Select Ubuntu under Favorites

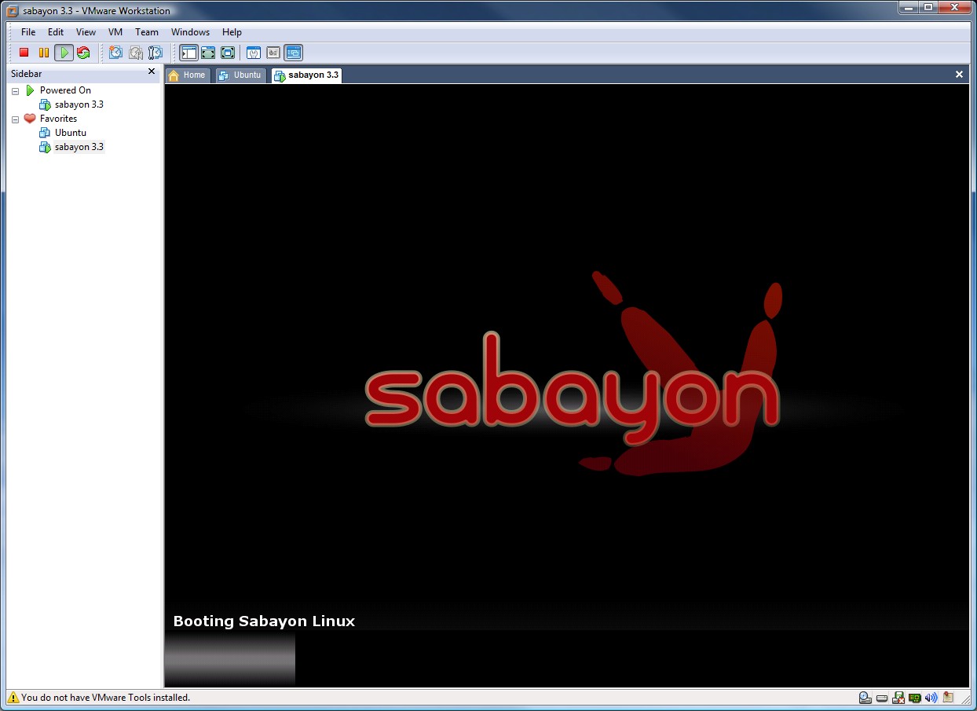(70, 133)
